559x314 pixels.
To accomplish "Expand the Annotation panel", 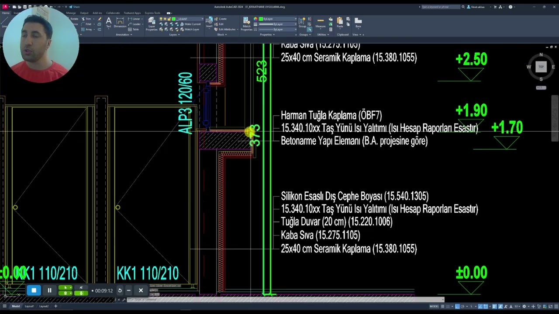I will [124, 34].
